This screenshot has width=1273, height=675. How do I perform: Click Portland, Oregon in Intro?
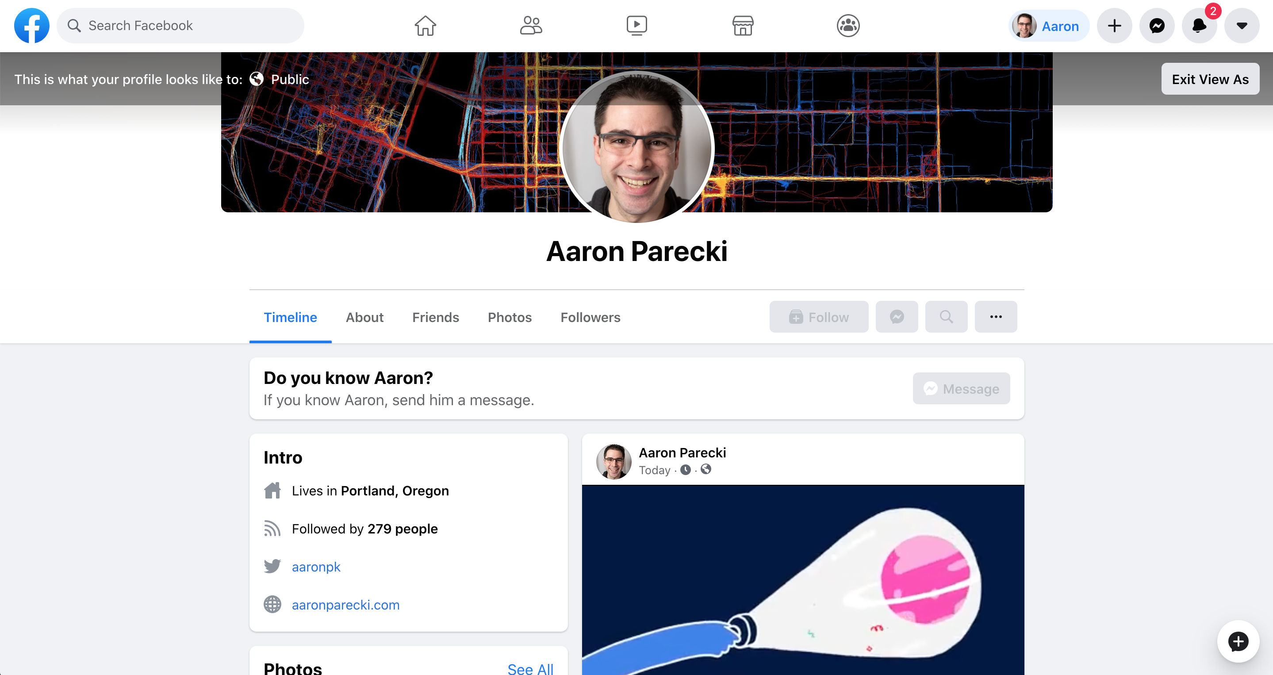tap(395, 491)
